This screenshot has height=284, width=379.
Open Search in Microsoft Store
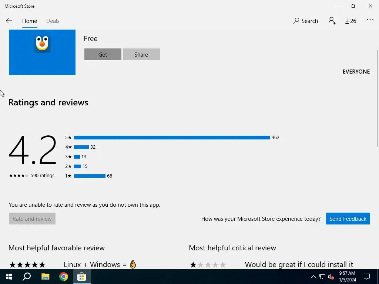pyautogui.click(x=305, y=21)
